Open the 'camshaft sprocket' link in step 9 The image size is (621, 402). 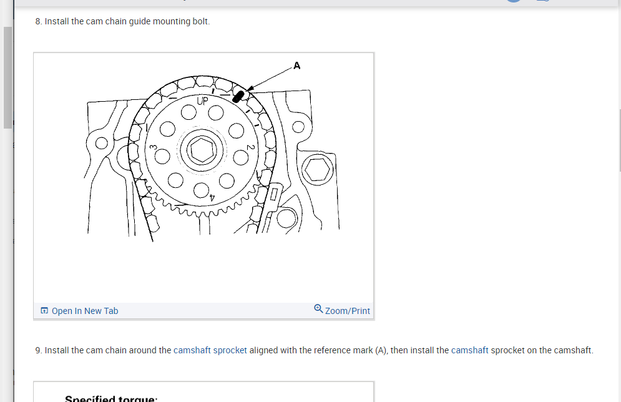pyautogui.click(x=210, y=350)
